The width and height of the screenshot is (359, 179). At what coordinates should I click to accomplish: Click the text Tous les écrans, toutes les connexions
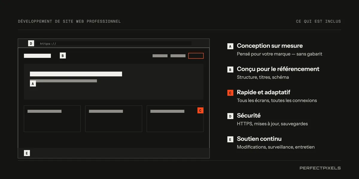[x=277, y=101]
